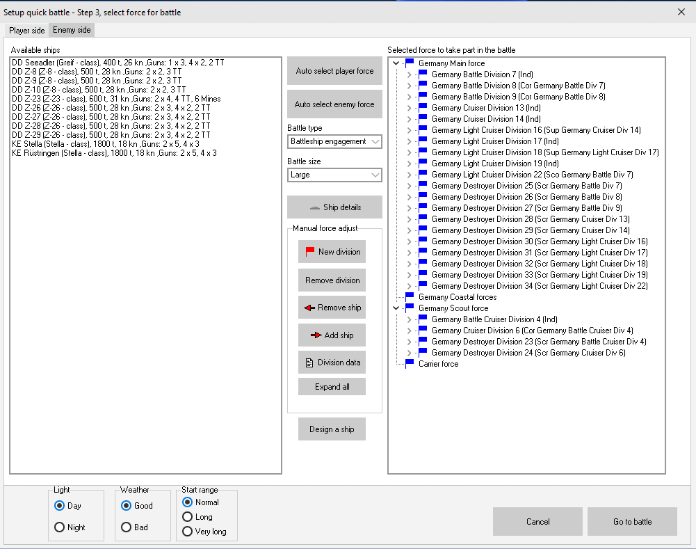Image resolution: width=696 pixels, height=549 pixels.
Task: Click flag icon of Destroyer Division 27
Action: 423,207
